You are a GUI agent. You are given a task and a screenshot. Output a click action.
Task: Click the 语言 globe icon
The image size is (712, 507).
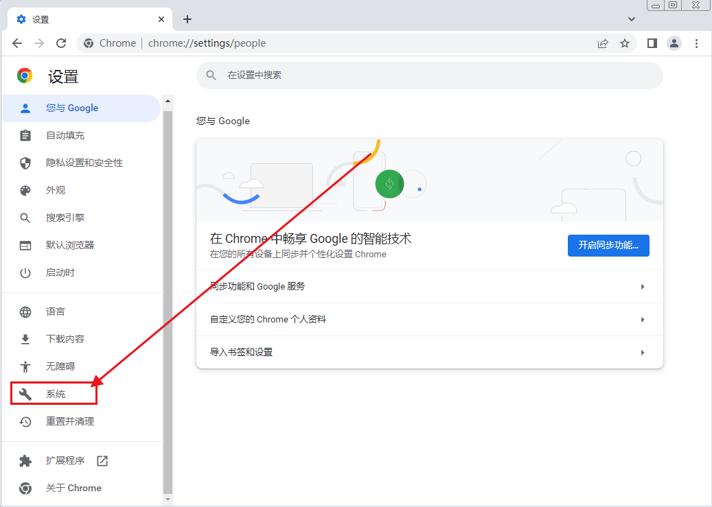(25, 312)
